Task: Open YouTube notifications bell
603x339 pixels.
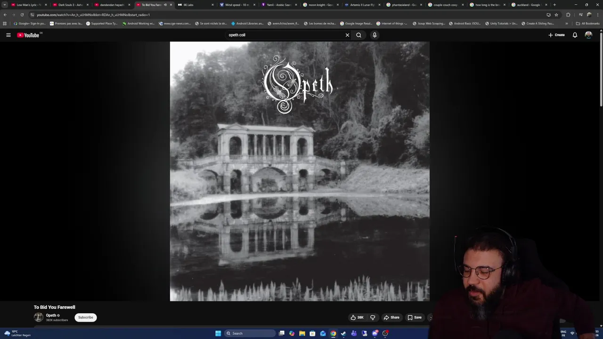Action: point(575,35)
